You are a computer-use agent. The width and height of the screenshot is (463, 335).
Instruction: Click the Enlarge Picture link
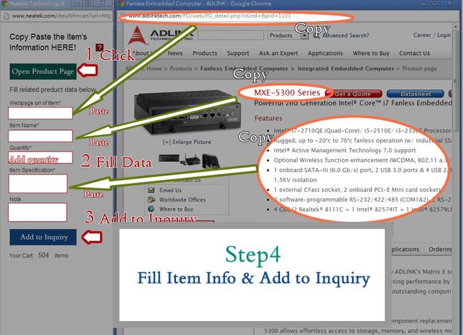pyautogui.click(x=187, y=142)
